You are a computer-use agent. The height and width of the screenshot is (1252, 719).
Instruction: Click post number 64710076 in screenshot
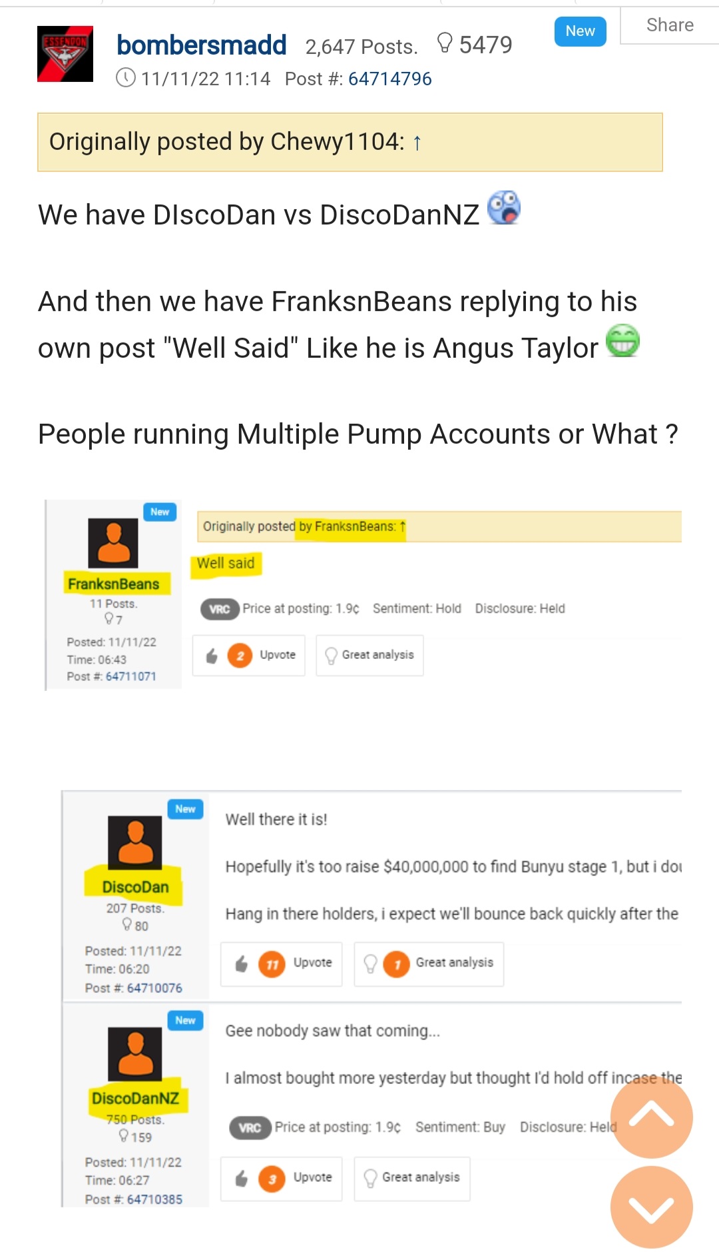[x=154, y=987]
